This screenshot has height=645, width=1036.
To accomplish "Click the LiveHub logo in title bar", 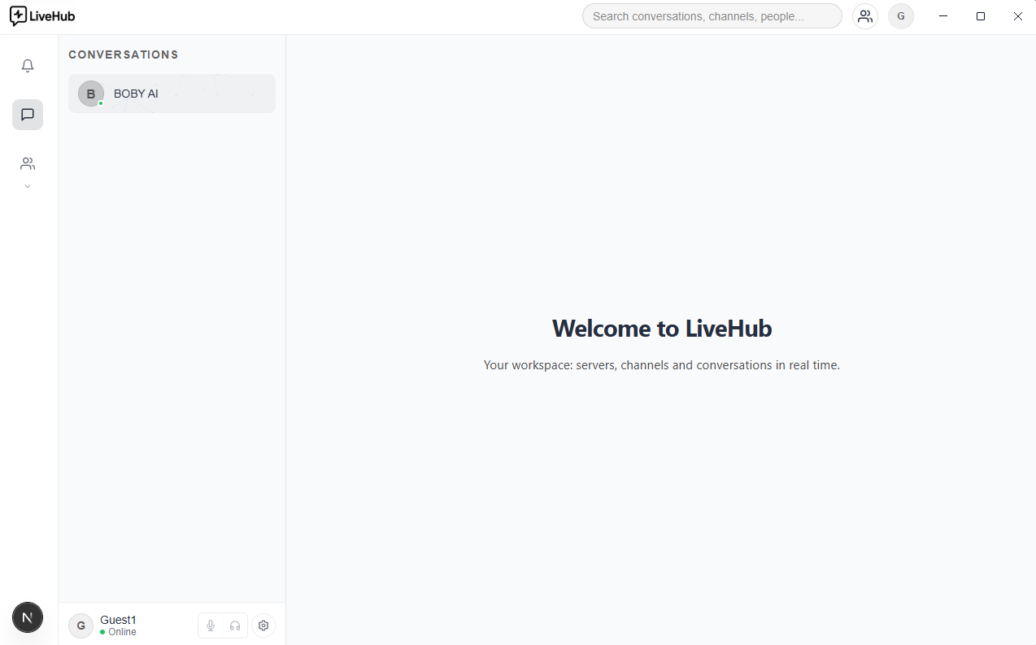I will point(42,16).
